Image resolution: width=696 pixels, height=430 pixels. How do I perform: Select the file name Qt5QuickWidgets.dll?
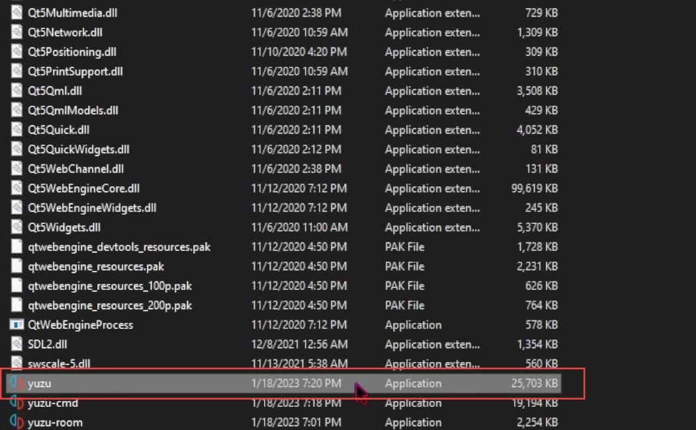(x=78, y=149)
